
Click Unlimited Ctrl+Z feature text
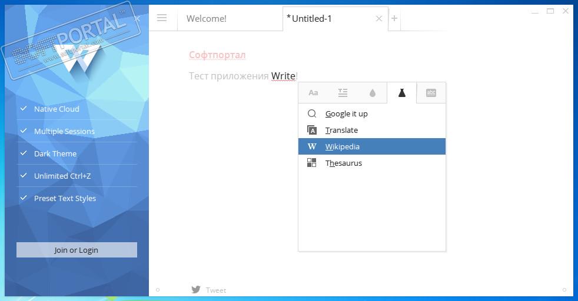[62, 176]
